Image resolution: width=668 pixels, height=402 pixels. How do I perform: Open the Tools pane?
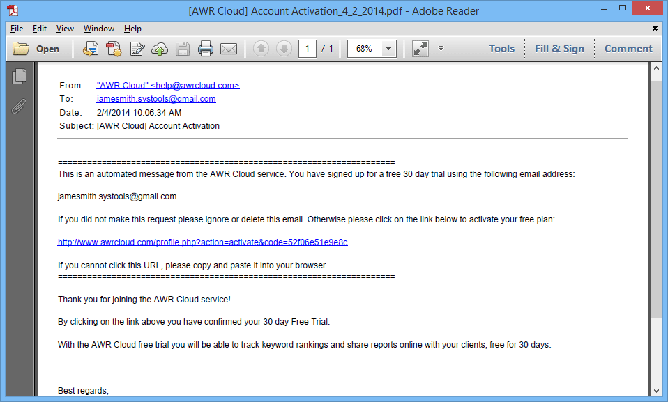point(501,49)
